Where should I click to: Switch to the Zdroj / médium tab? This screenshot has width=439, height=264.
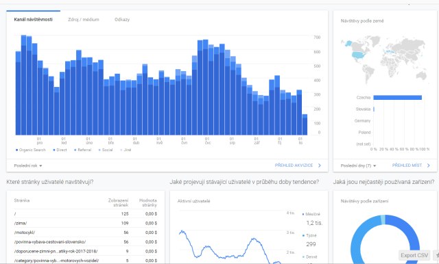[x=84, y=20]
